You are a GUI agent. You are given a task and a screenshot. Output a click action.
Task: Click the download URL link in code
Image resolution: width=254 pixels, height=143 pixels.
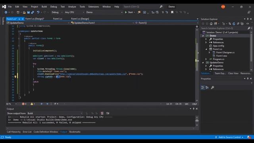(93, 74)
